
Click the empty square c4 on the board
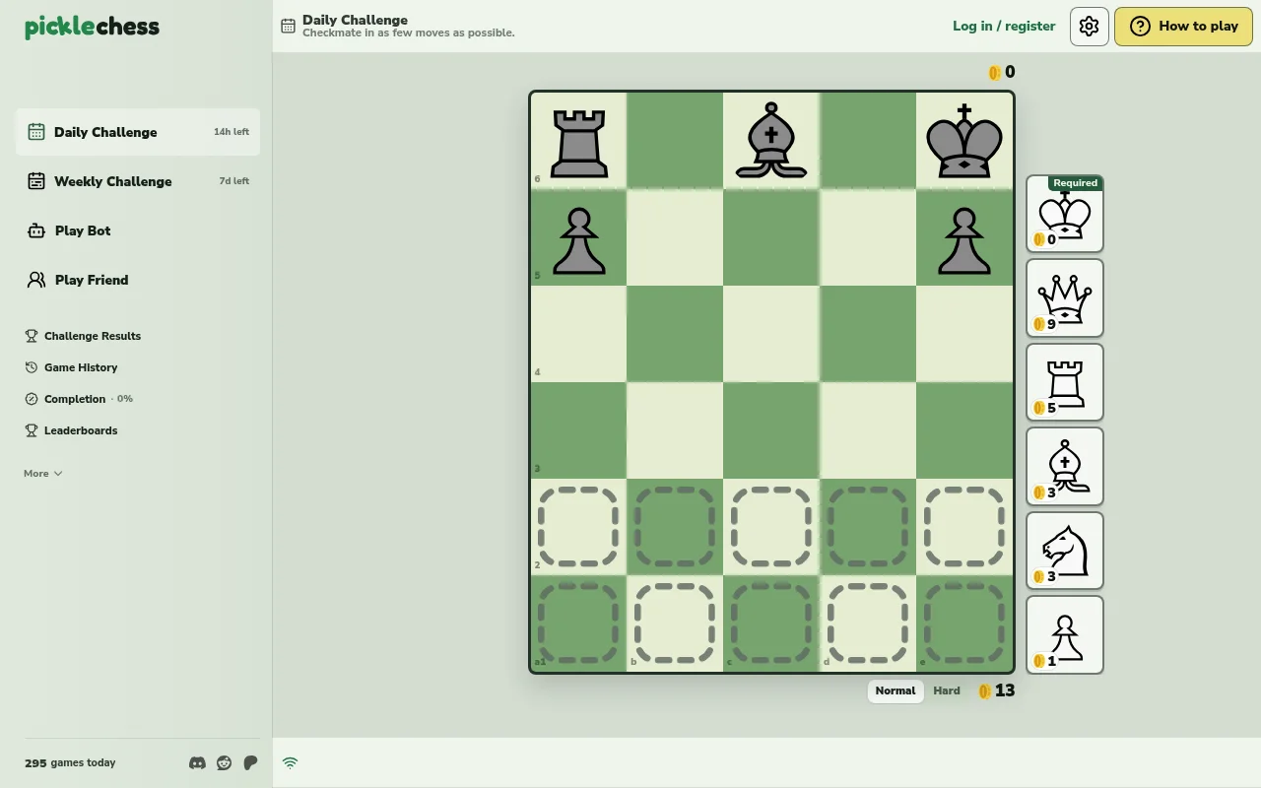coord(771,334)
